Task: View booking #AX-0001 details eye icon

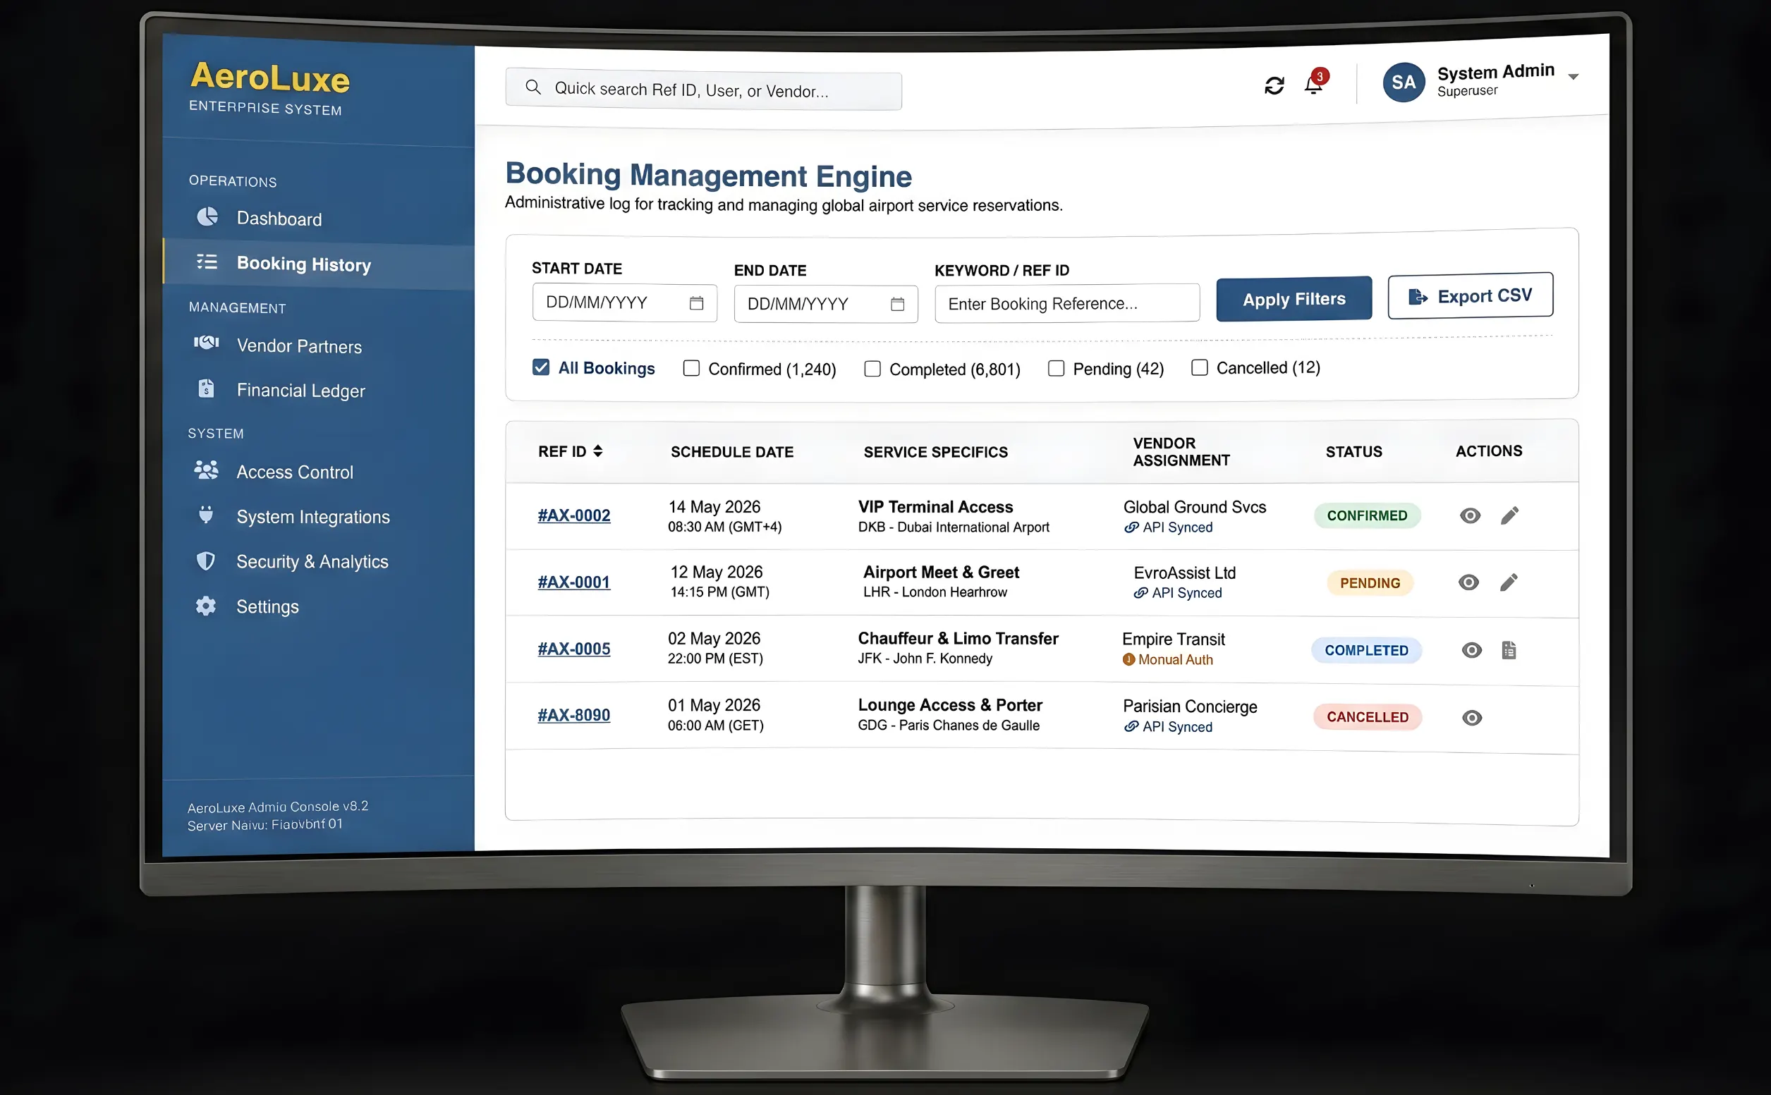Action: [1468, 582]
